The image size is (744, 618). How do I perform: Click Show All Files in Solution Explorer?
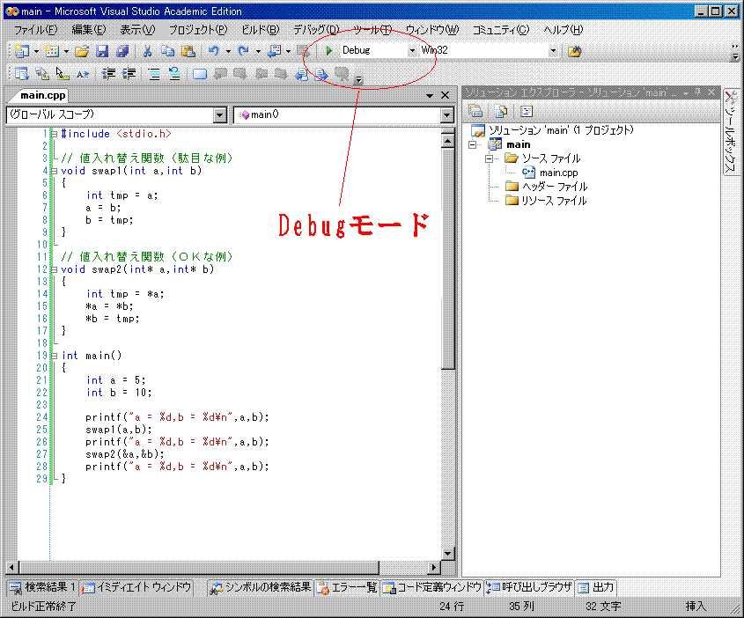tap(501, 112)
